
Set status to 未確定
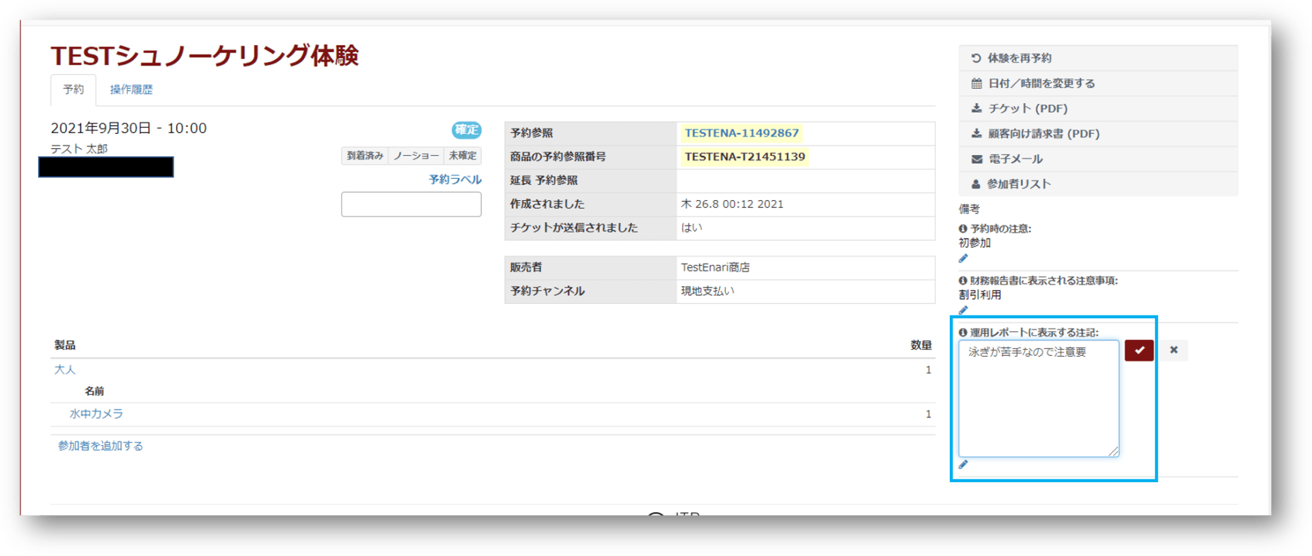[x=463, y=156]
